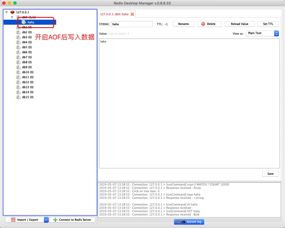The width and height of the screenshot is (285, 228).
Task: Click the db13 database icon
Action: pyautogui.click(x=18, y=87)
